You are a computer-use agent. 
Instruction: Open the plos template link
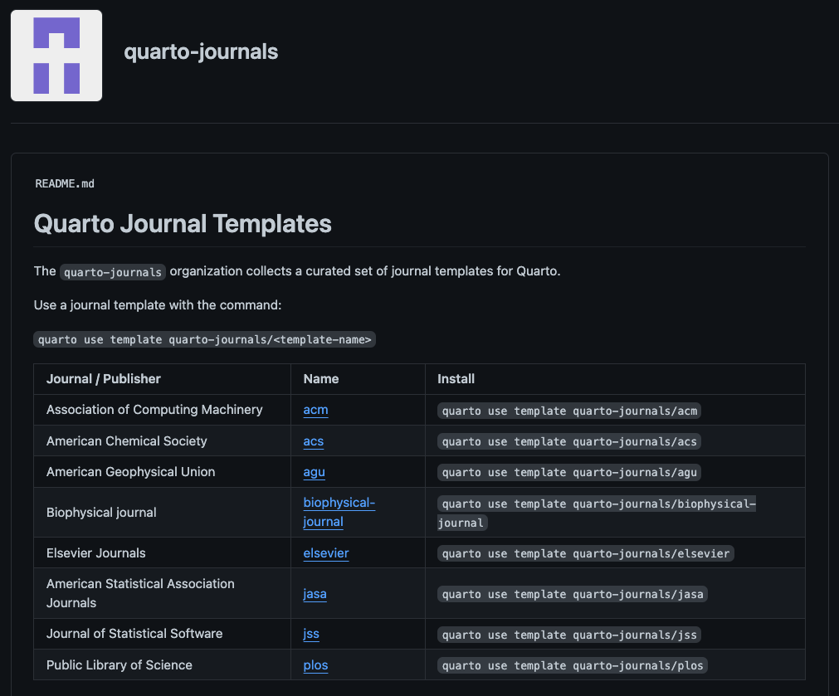click(x=315, y=665)
